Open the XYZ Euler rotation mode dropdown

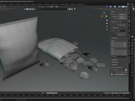coord(119,57)
